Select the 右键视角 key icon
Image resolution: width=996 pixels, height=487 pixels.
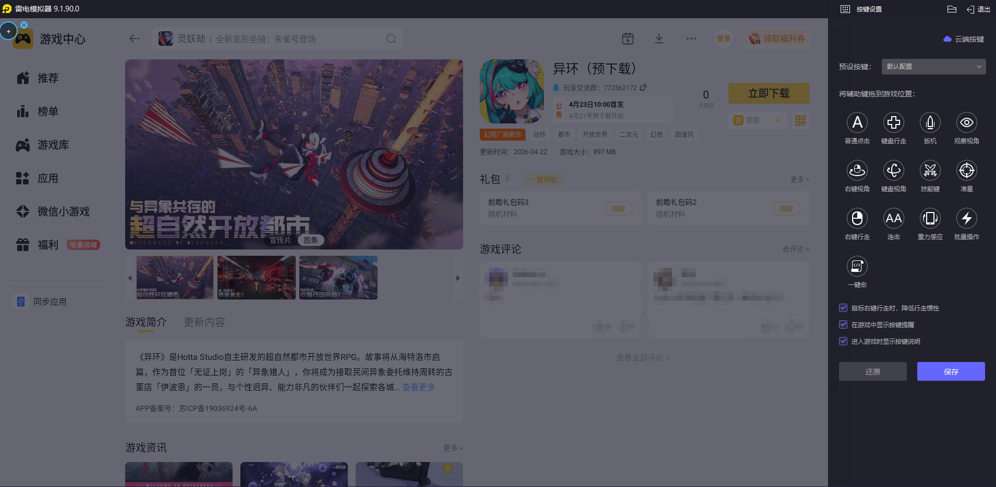pos(857,170)
